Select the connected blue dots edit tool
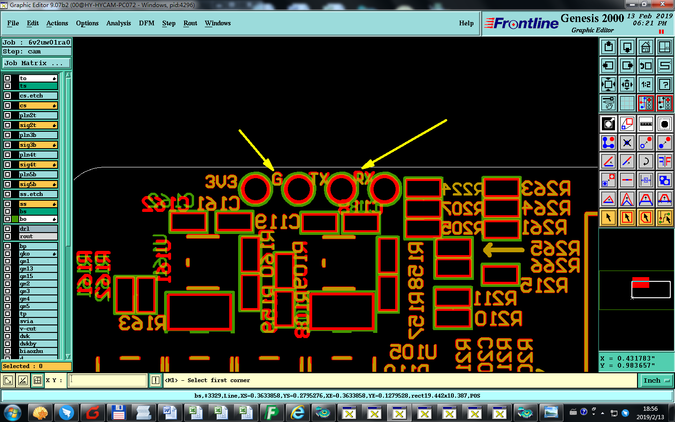 (x=608, y=143)
